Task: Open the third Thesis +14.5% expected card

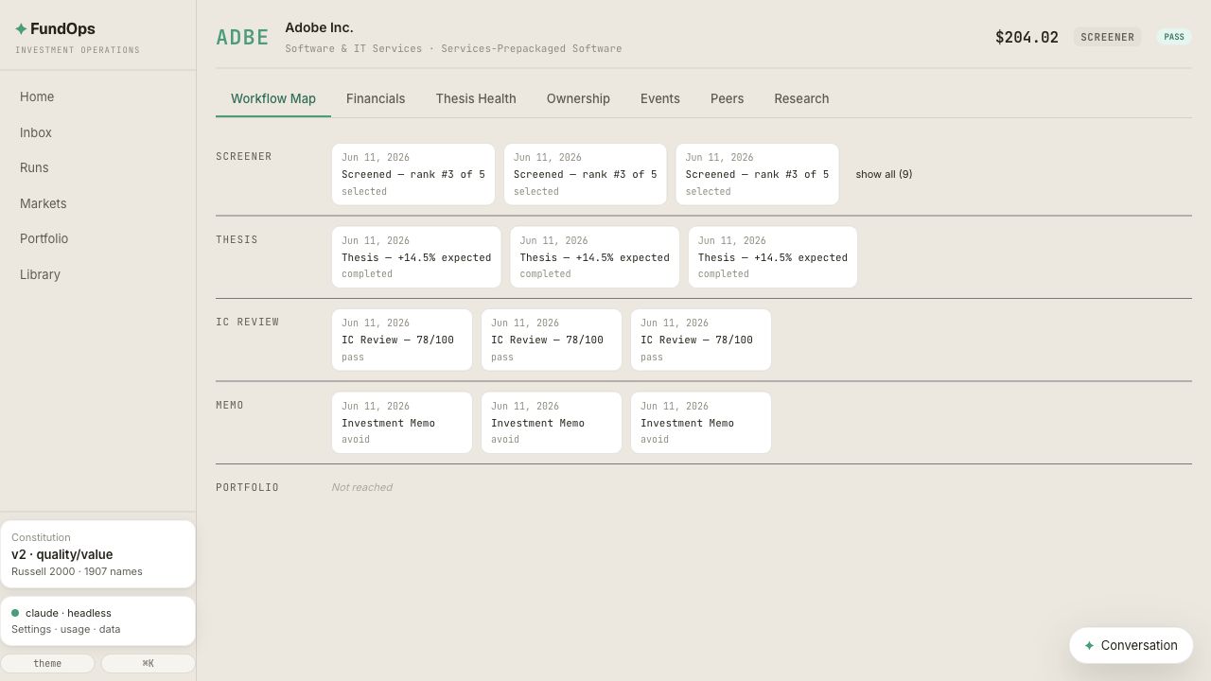Action: [x=773, y=257]
